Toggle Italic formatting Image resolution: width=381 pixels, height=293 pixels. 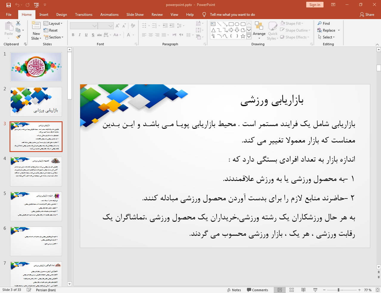(80, 35)
